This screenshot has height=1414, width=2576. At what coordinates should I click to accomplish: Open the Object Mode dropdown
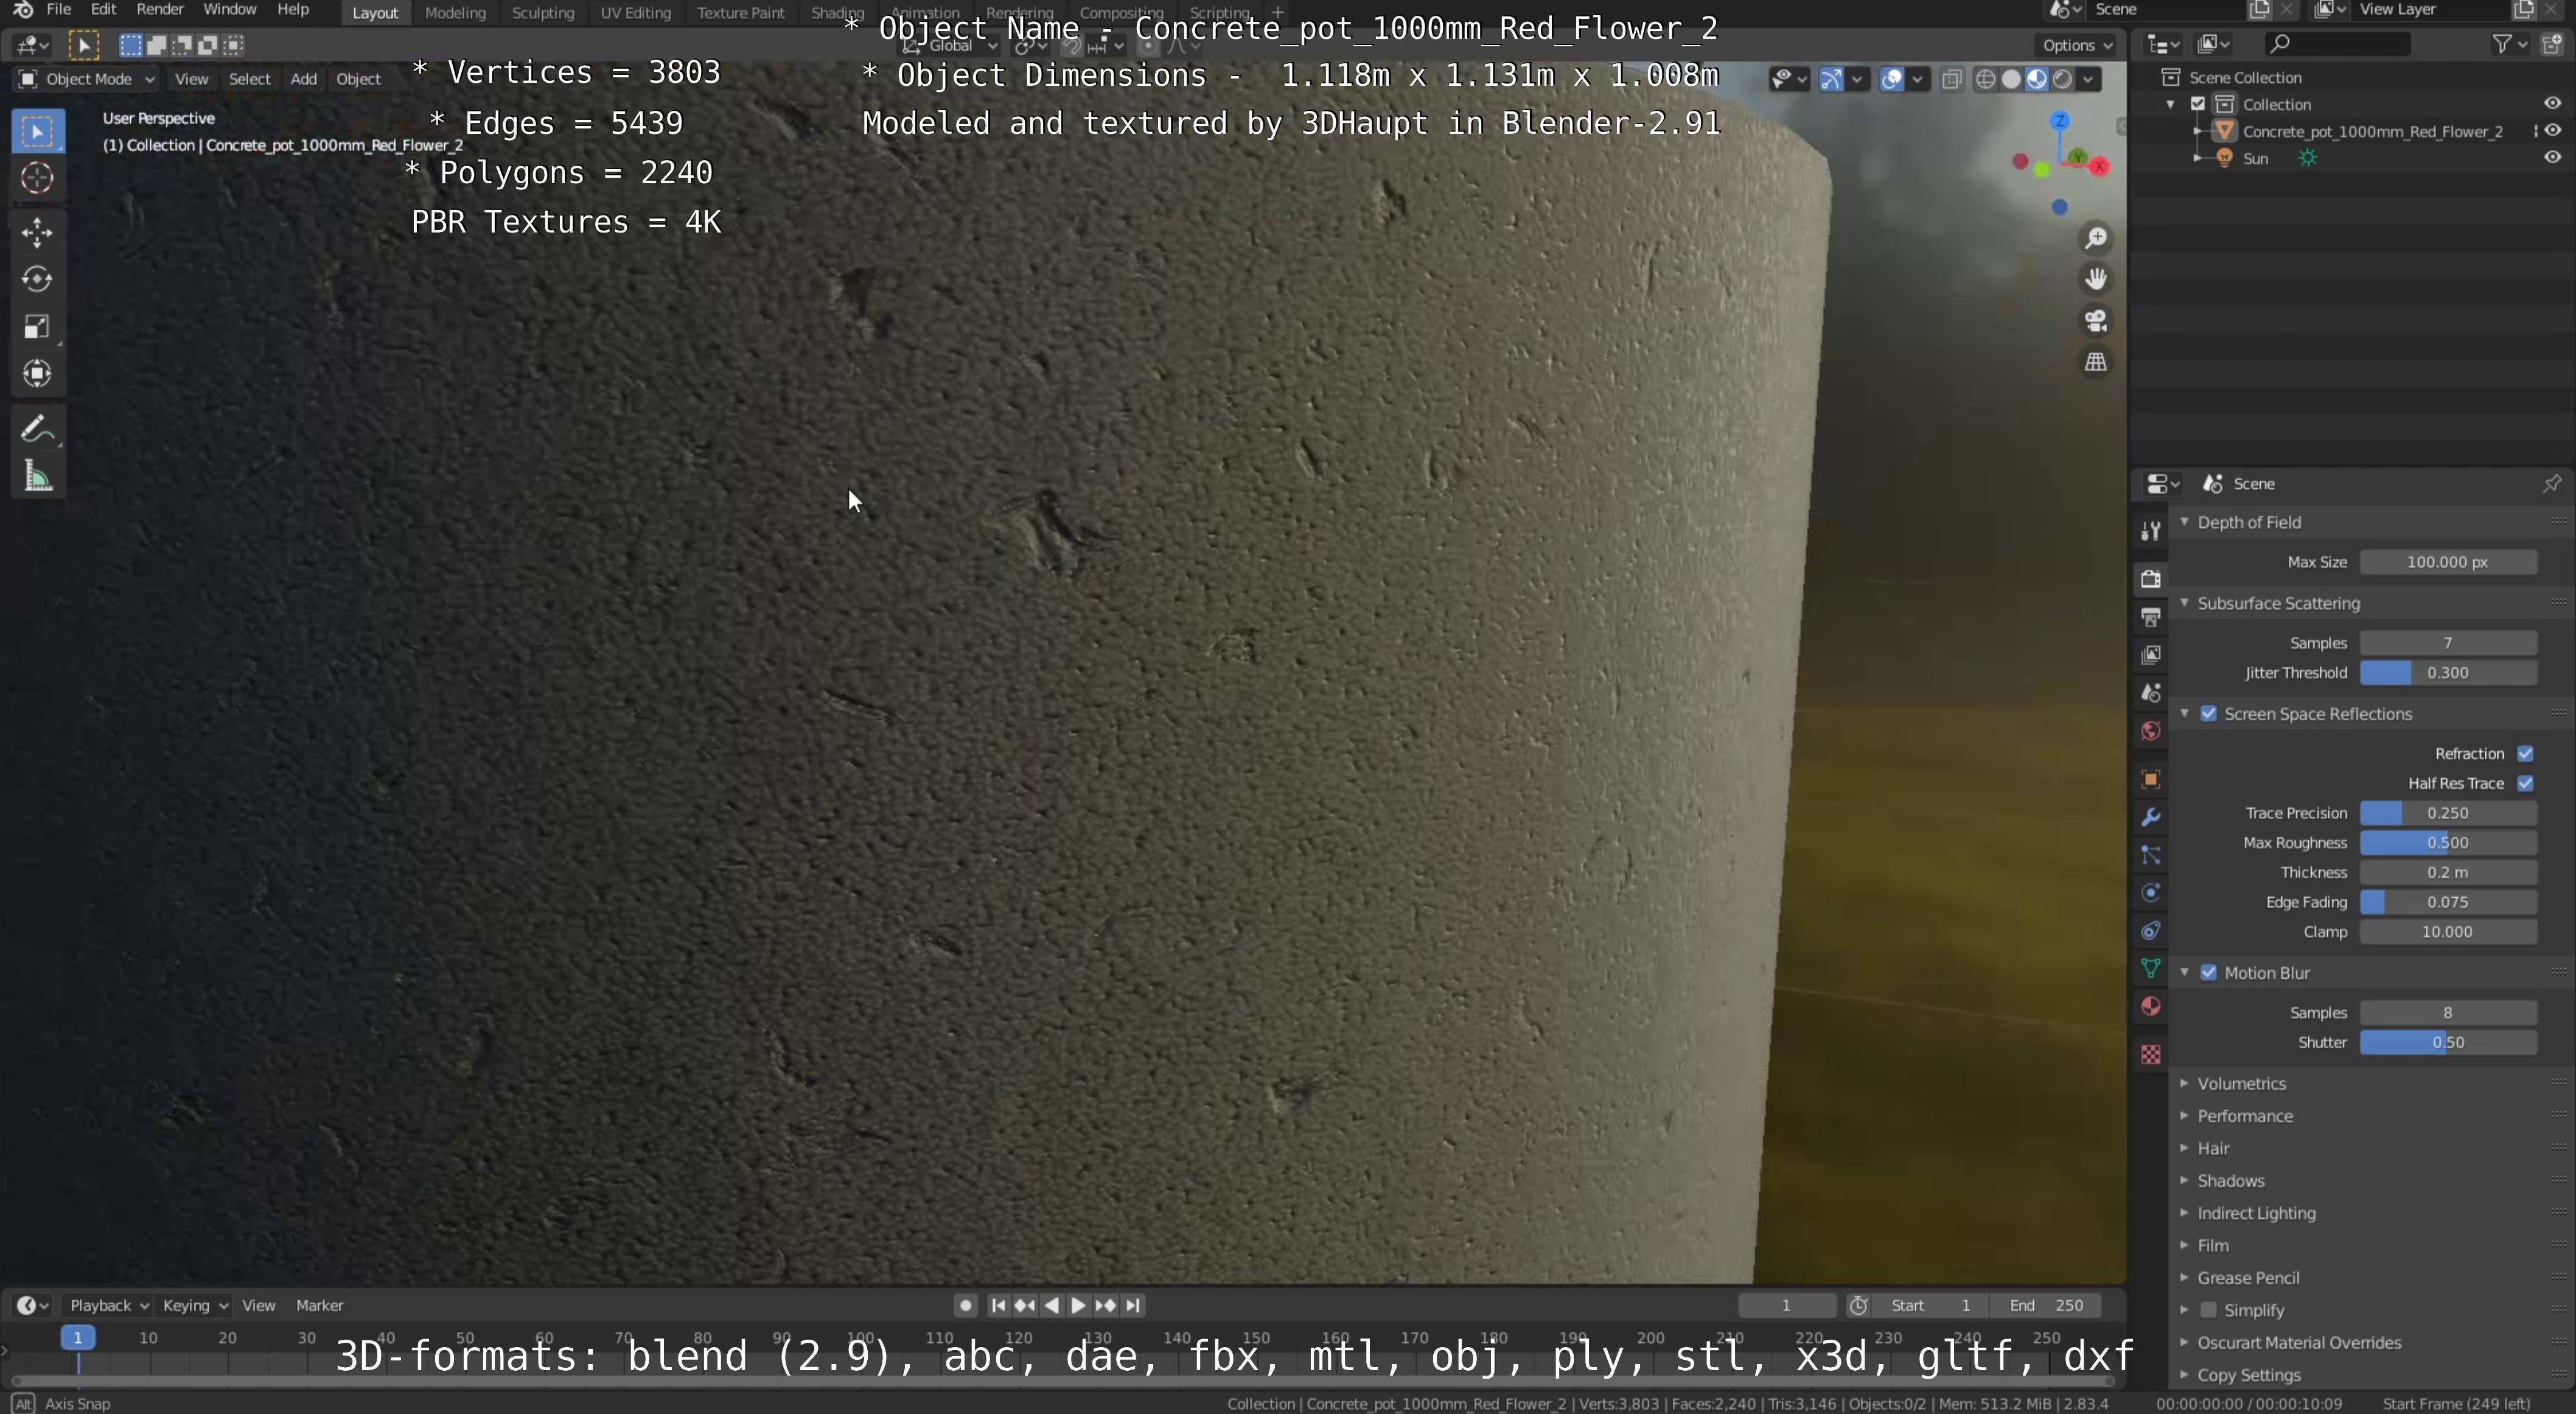[x=87, y=79]
